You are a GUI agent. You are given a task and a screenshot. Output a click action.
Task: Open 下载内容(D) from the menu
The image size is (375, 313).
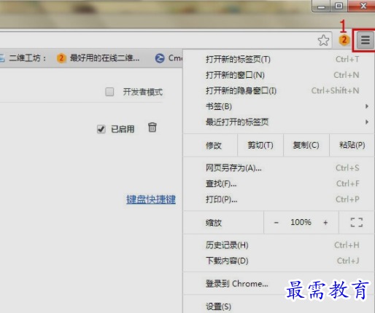pos(279,261)
